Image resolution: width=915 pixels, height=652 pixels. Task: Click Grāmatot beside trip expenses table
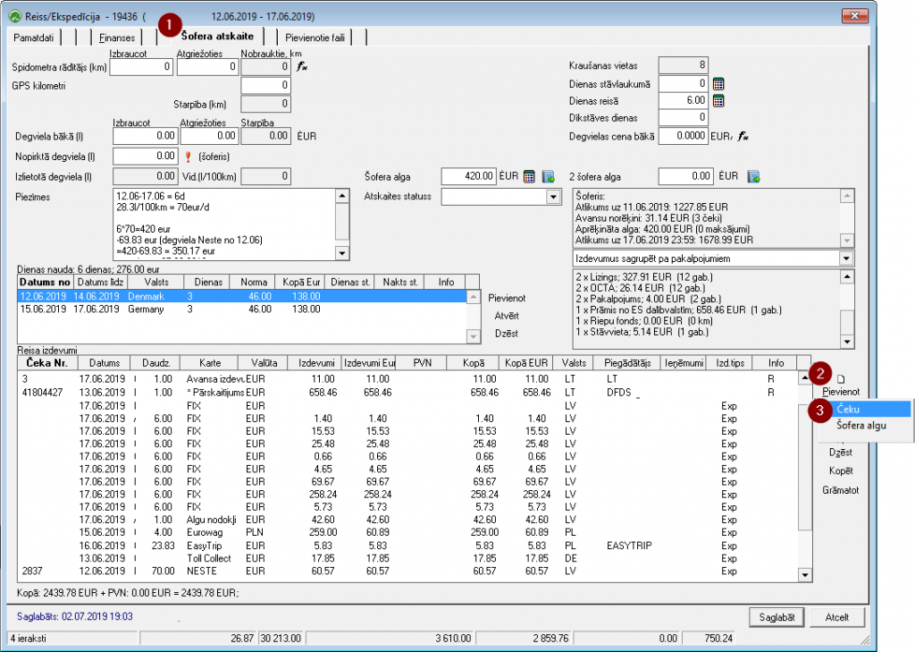[x=841, y=490]
